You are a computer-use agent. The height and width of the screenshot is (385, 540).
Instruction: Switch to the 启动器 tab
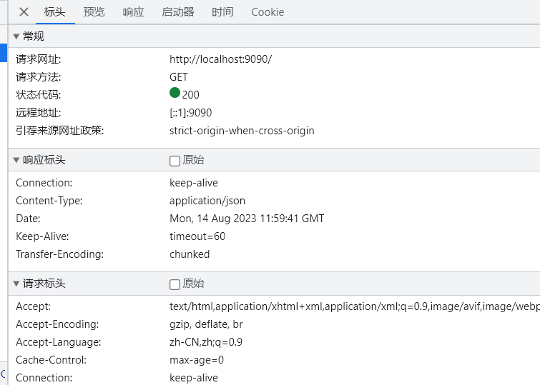point(178,12)
